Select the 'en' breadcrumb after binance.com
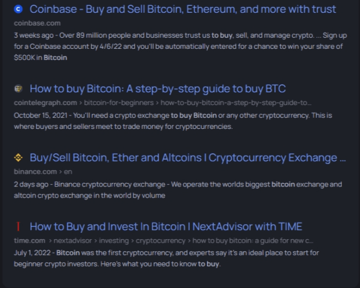 click(x=68, y=171)
